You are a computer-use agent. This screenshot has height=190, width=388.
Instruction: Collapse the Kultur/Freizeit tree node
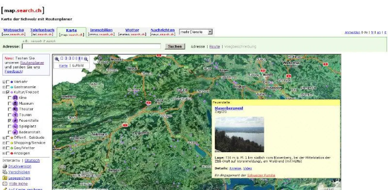coord(4,92)
